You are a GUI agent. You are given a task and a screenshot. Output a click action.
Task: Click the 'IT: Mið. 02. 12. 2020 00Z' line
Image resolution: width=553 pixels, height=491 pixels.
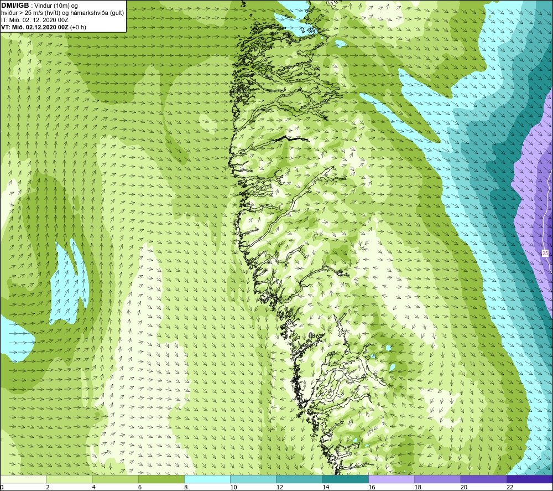[34, 20]
